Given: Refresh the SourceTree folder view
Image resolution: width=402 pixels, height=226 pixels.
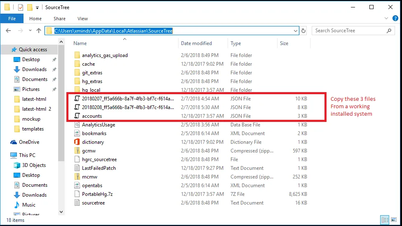Looking at the screenshot, I should click(303, 31).
